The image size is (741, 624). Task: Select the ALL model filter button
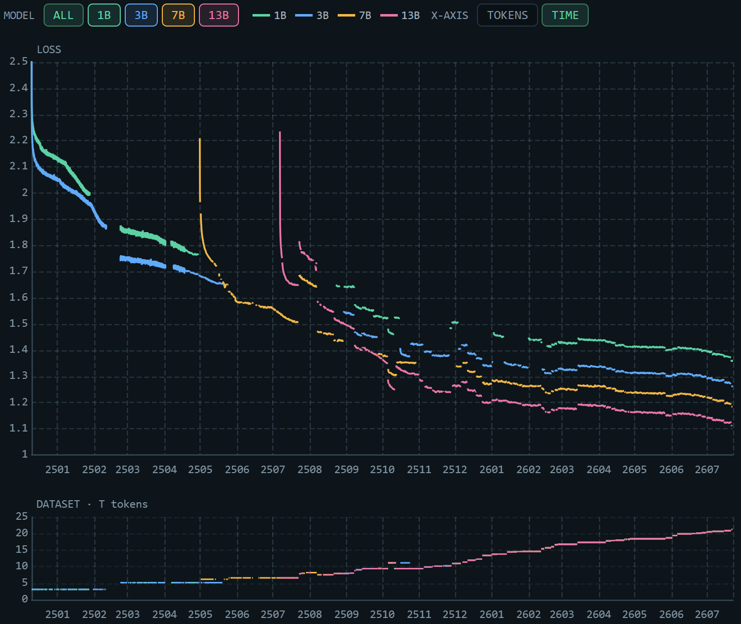63,15
